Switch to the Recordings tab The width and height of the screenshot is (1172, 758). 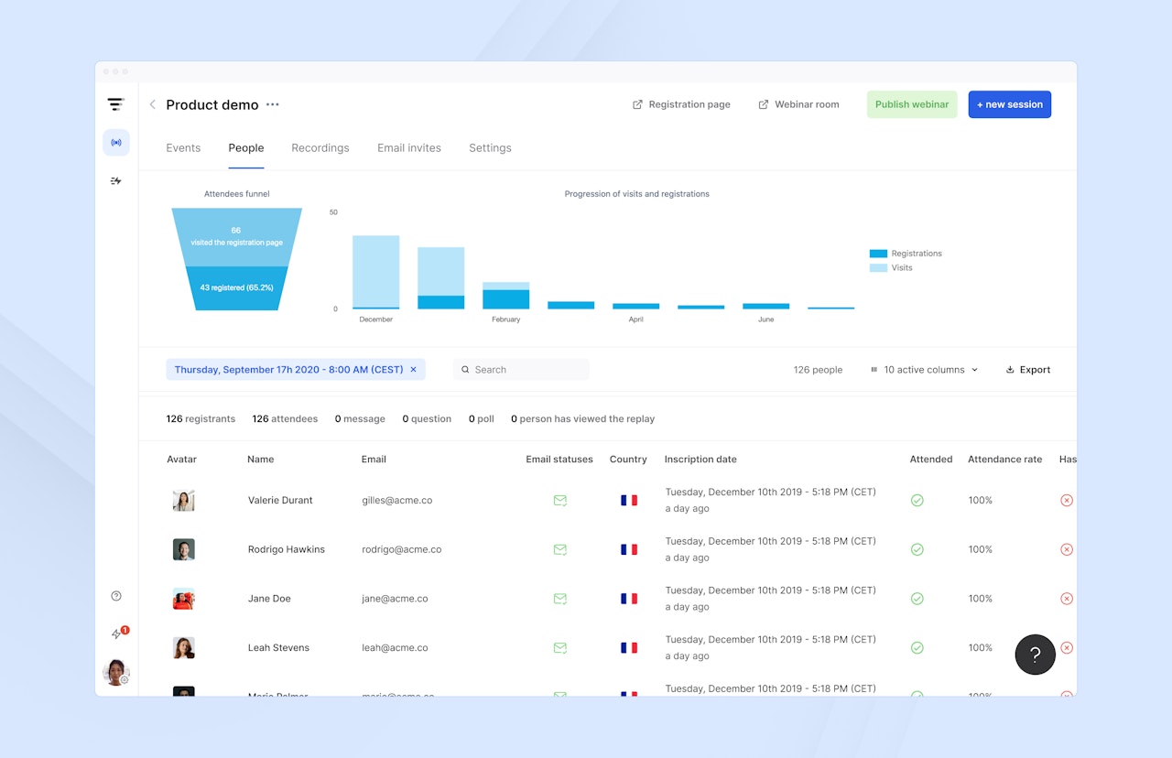(320, 147)
